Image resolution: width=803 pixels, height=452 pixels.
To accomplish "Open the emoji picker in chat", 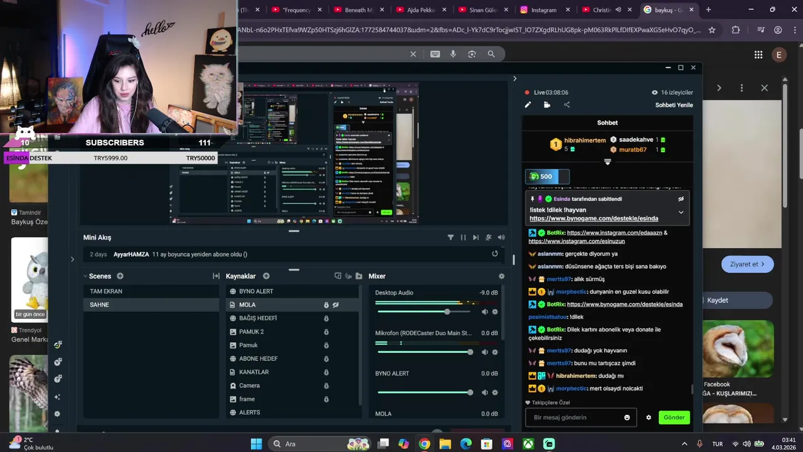I will pyautogui.click(x=627, y=417).
